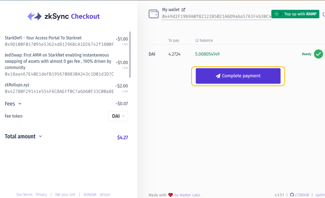This screenshot has width=325, height=198.
Task: Click the zkSync arrows logo icon
Action: point(34,16)
